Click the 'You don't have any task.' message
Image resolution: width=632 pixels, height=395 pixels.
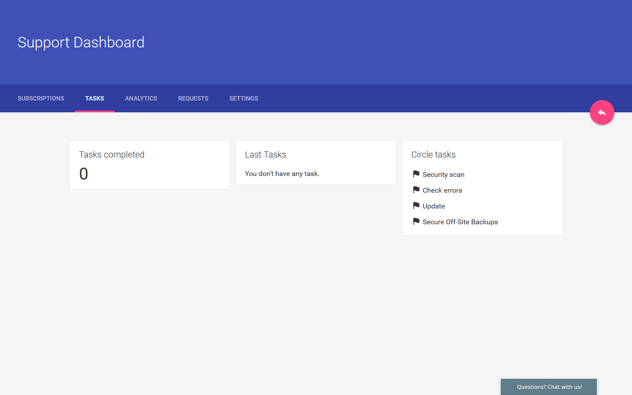point(282,174)
